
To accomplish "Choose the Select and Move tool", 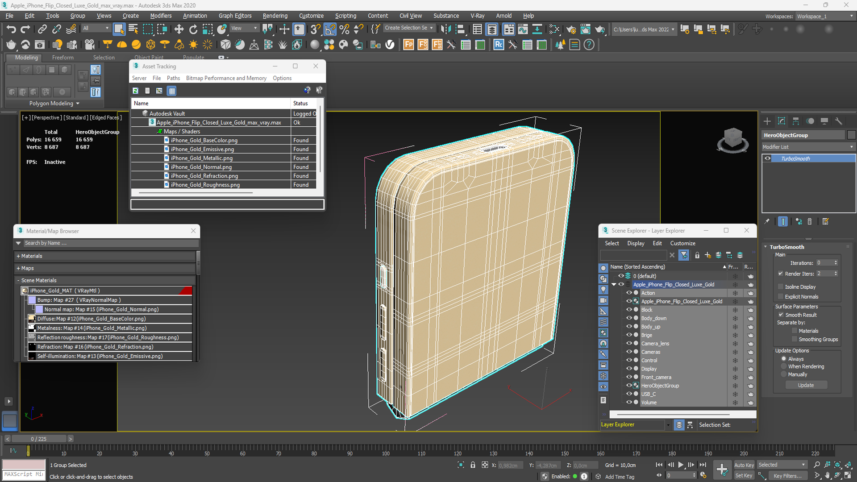I will click(x=179, y=29).
